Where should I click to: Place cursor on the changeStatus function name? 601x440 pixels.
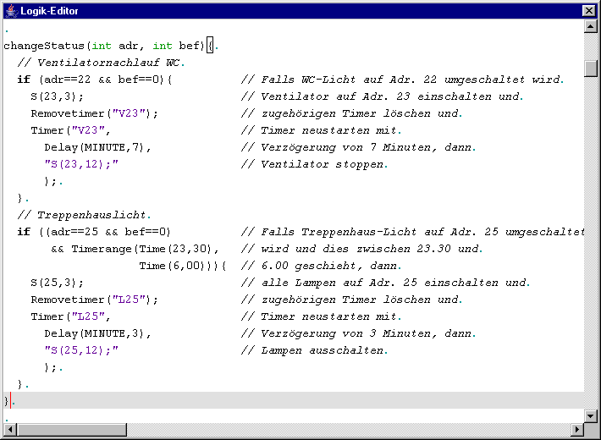click(44, 46)
